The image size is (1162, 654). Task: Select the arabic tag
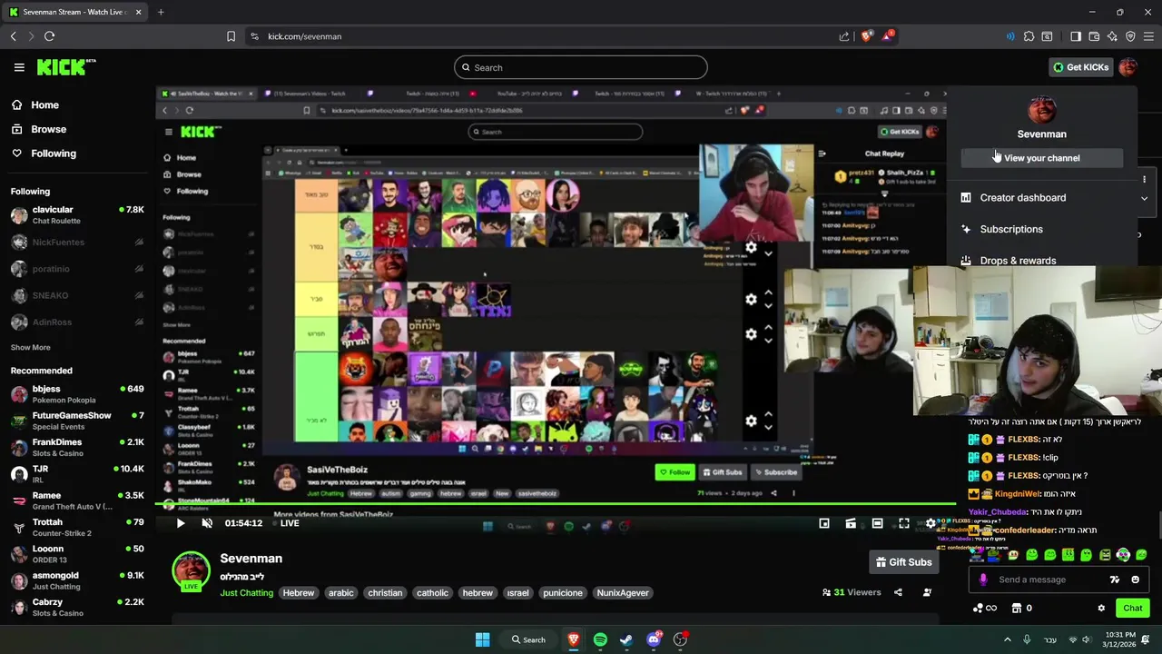(341, 593)
